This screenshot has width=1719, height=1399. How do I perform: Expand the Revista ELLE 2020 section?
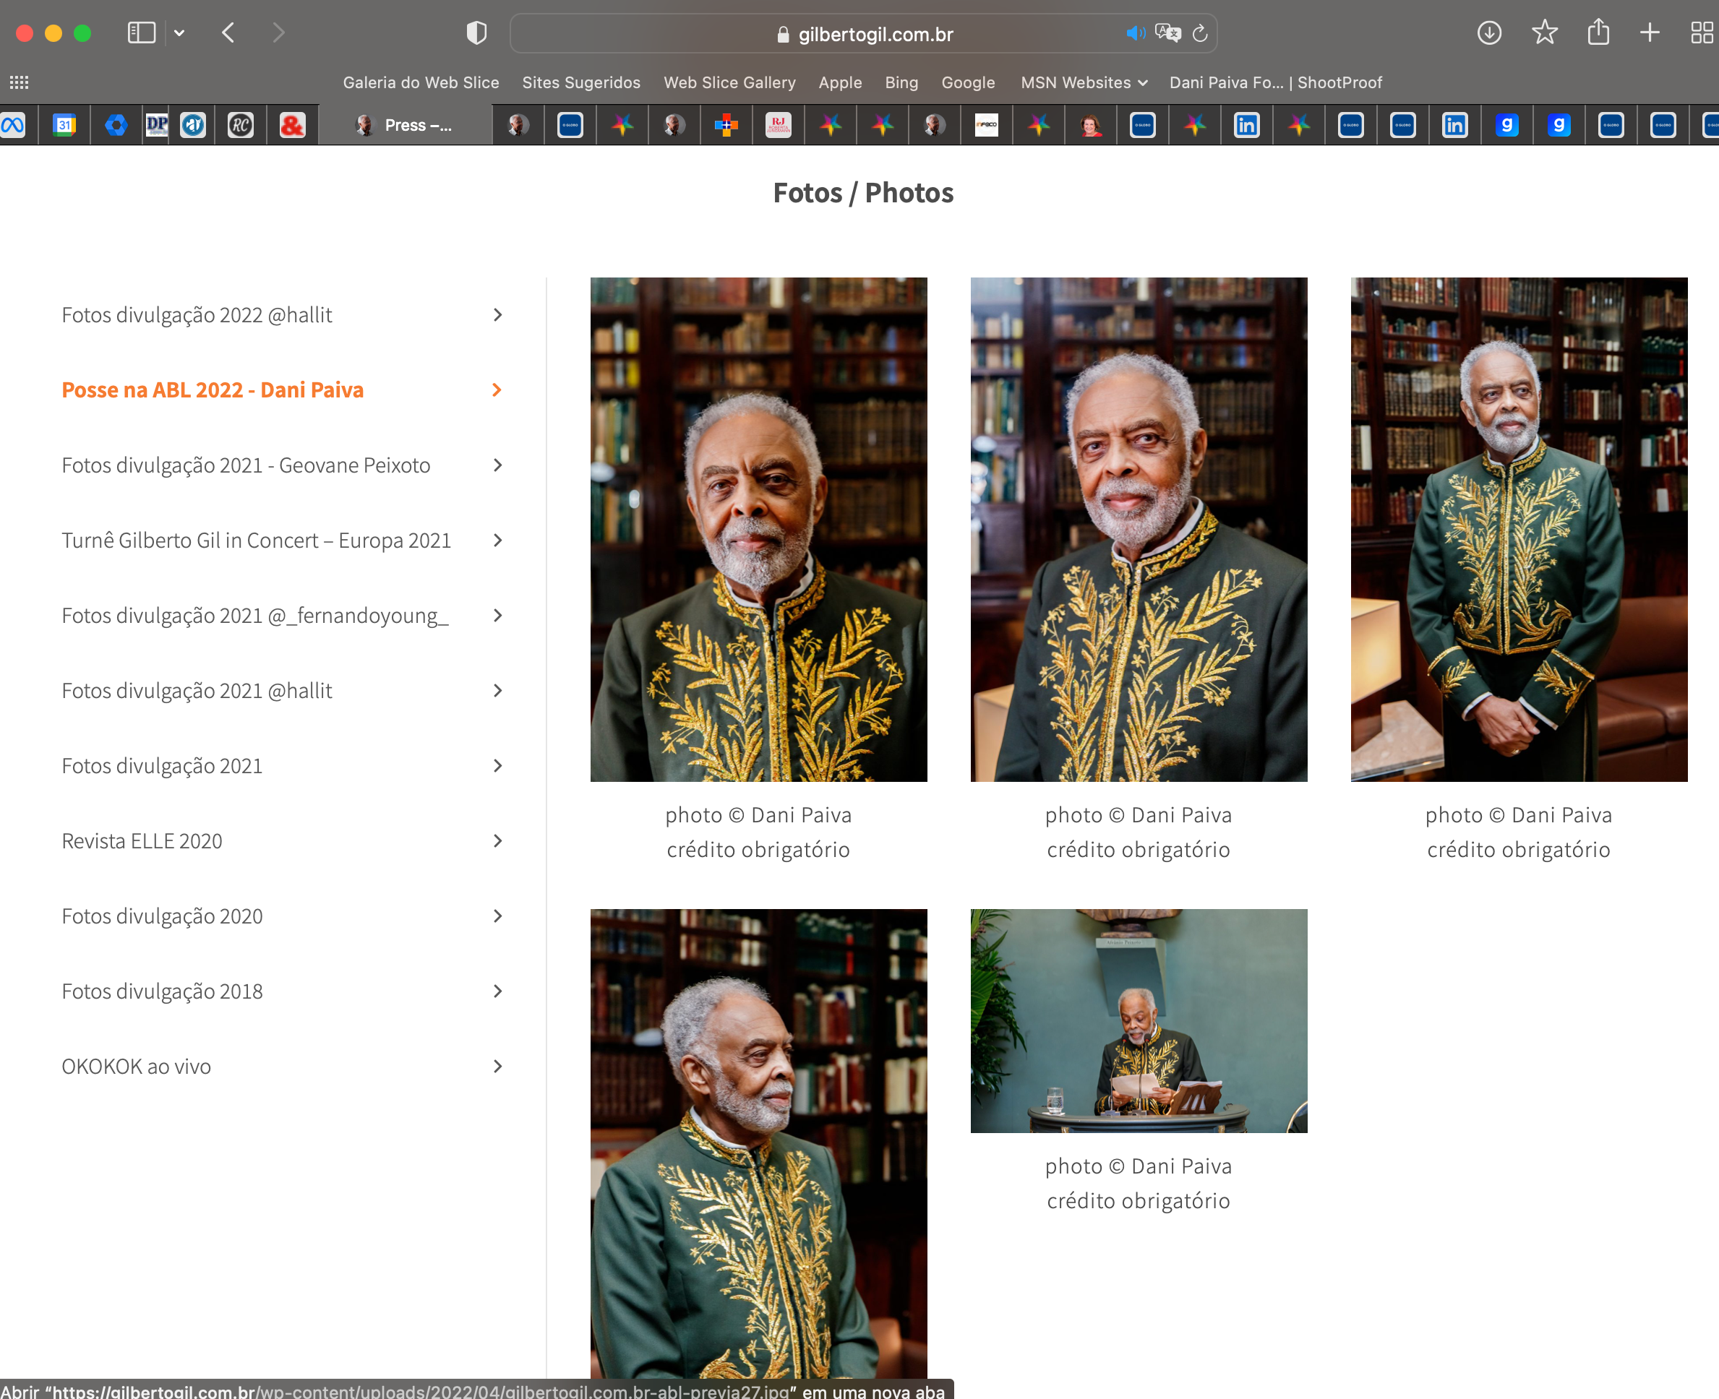point(142,840)
